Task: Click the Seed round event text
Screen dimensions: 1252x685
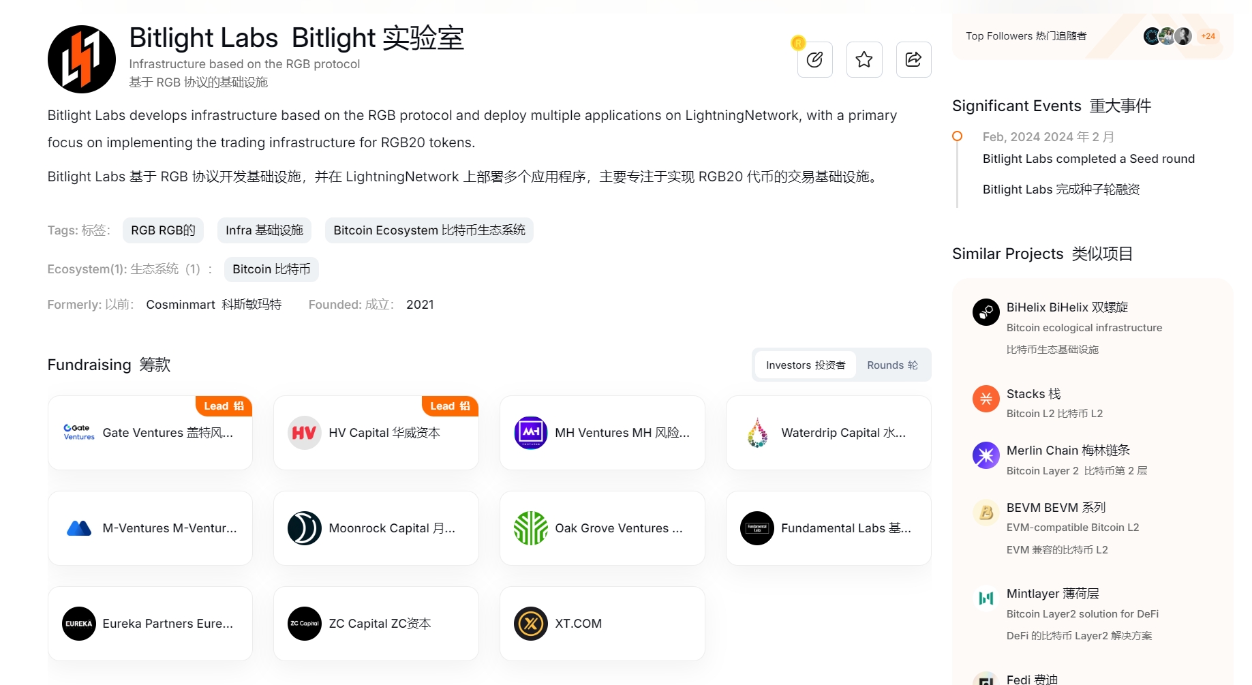Action: click(x=1088, y=159)
